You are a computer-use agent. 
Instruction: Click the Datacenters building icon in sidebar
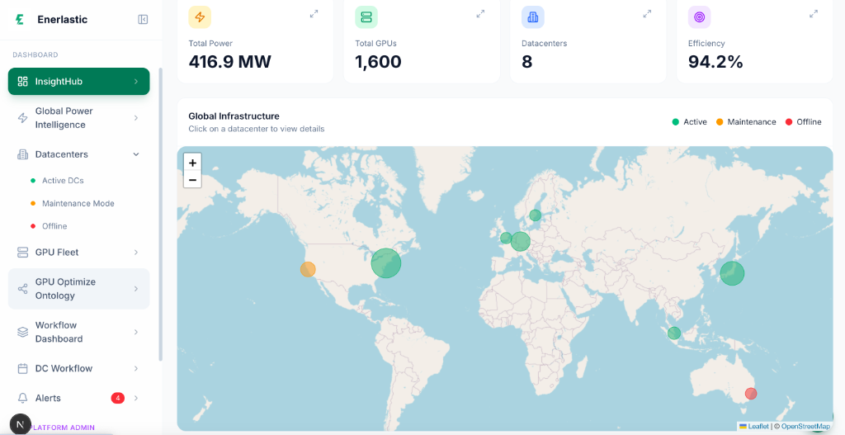pyautogui.click(x=22, y=154)
